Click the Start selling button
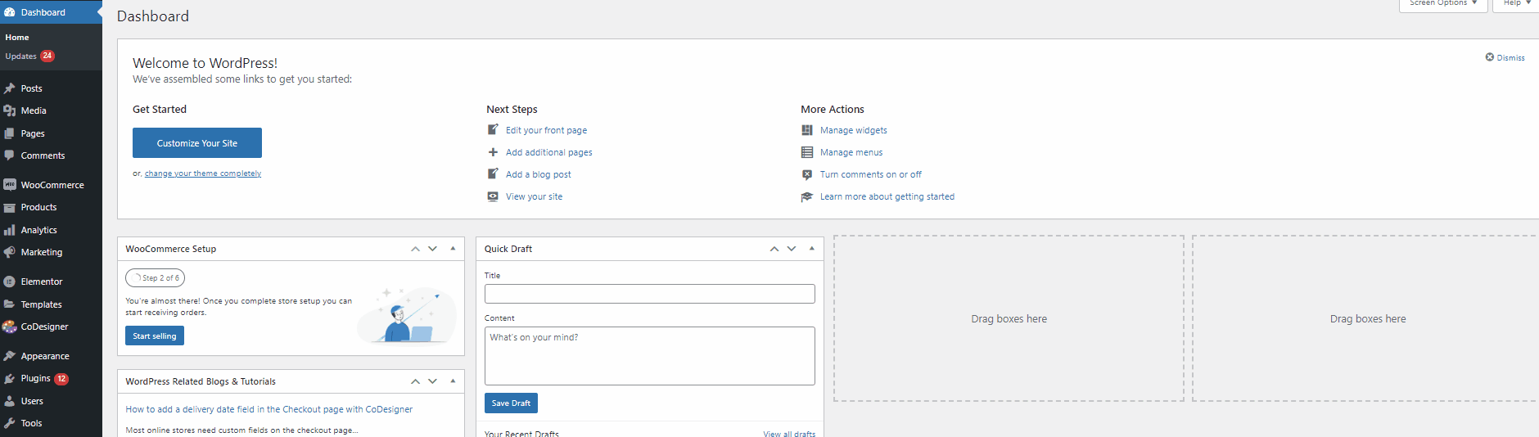Viewport: 1539px width, 437px height. 155,336
